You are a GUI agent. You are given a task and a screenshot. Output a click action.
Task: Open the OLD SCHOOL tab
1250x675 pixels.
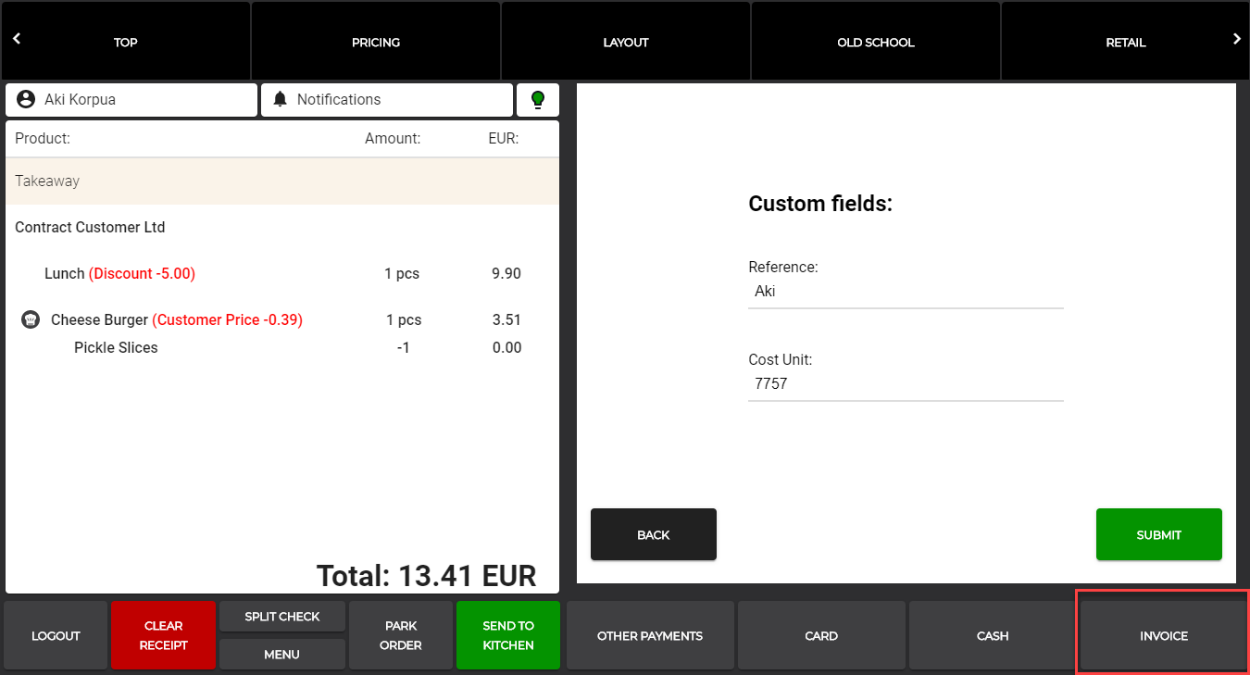coord(875,43)
